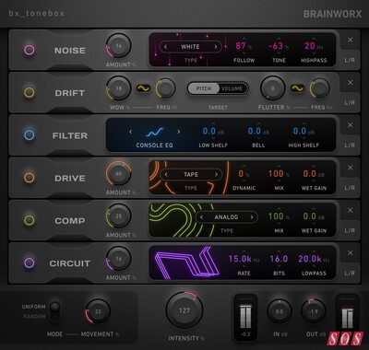This screenshot has width=369, height=350.
Task: Click the Wow FREQ knob
Action: pyautogui.click(x=165, y=88)
